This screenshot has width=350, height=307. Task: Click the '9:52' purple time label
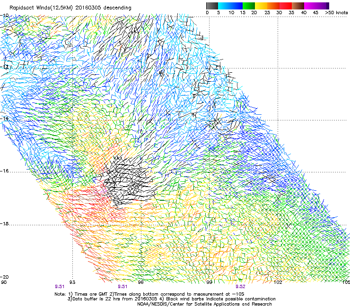click(240, 287)
